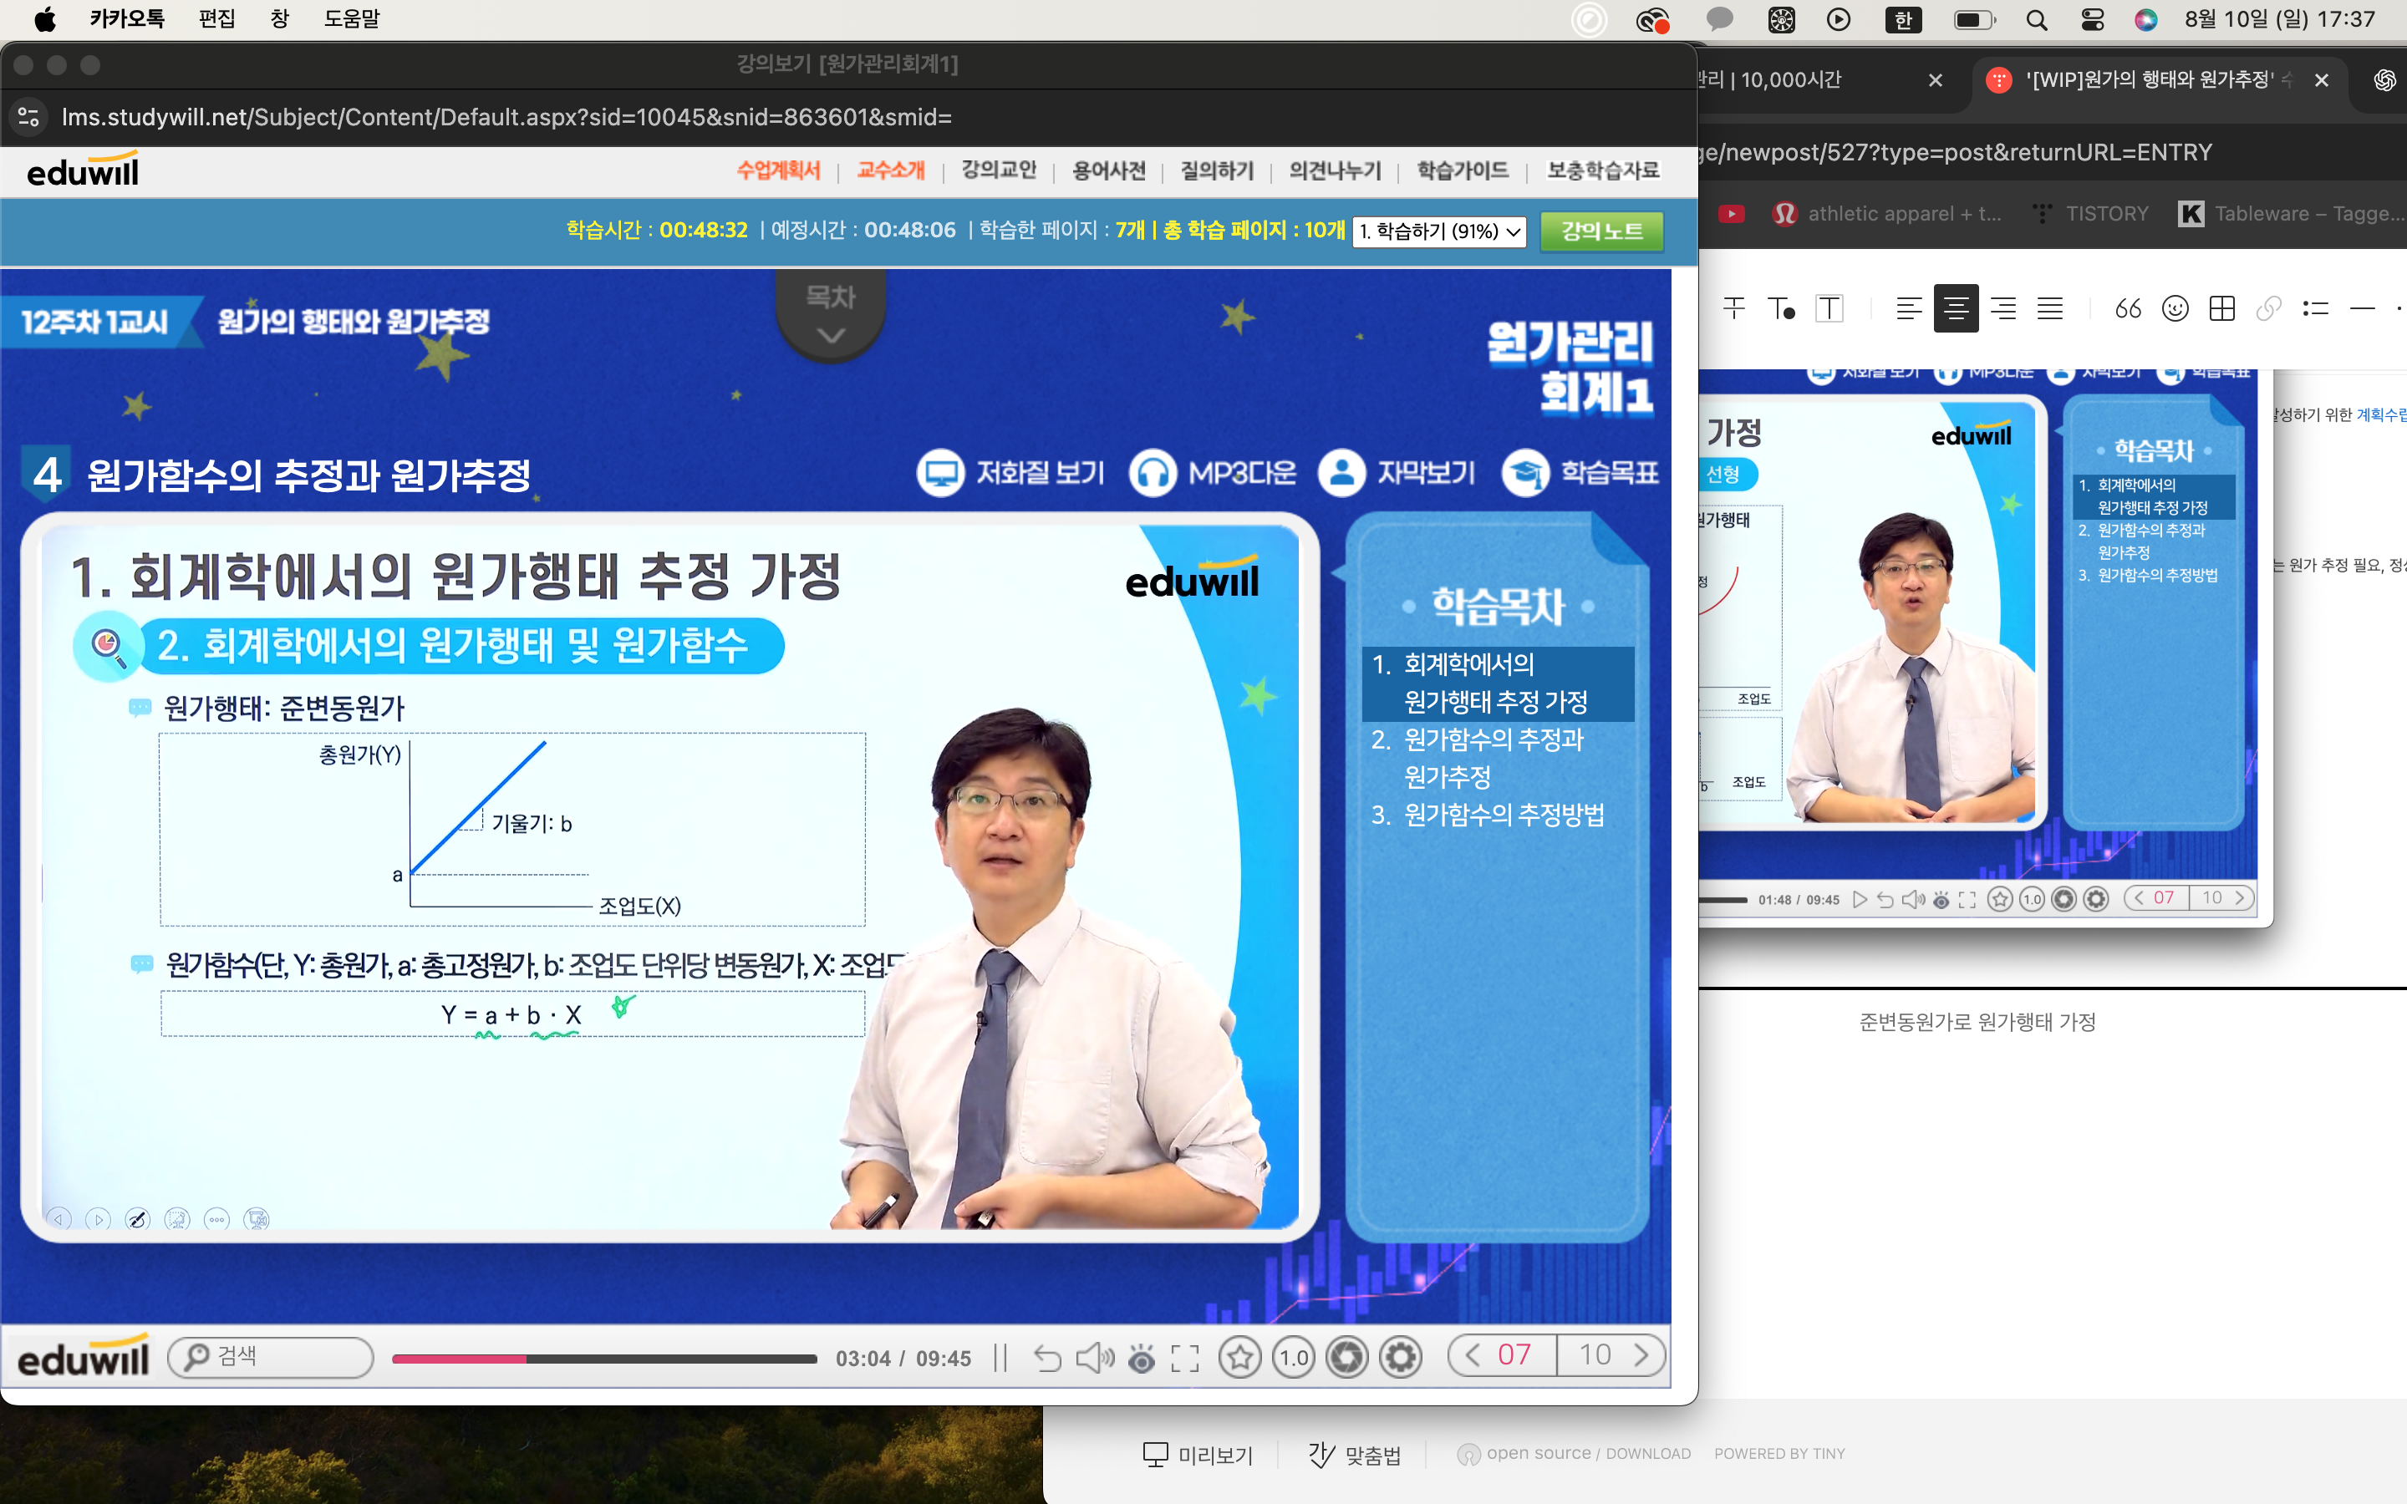Switch to 저화질 보기 low quality

[x=1010, y=472]
